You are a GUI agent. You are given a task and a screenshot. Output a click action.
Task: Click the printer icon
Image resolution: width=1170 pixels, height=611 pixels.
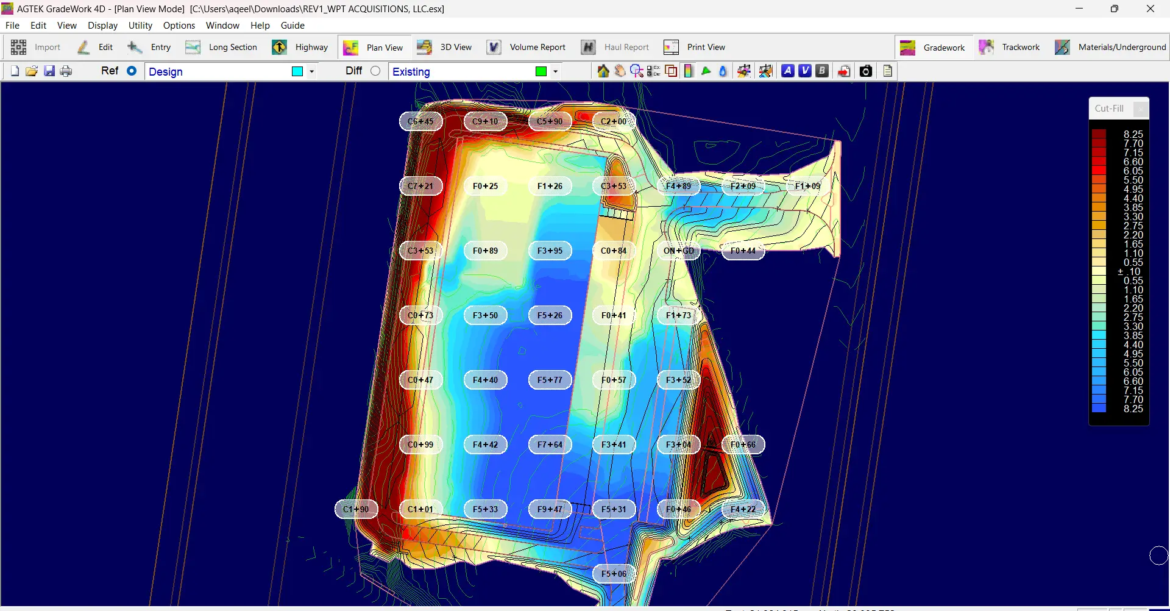tap(66, 71)
